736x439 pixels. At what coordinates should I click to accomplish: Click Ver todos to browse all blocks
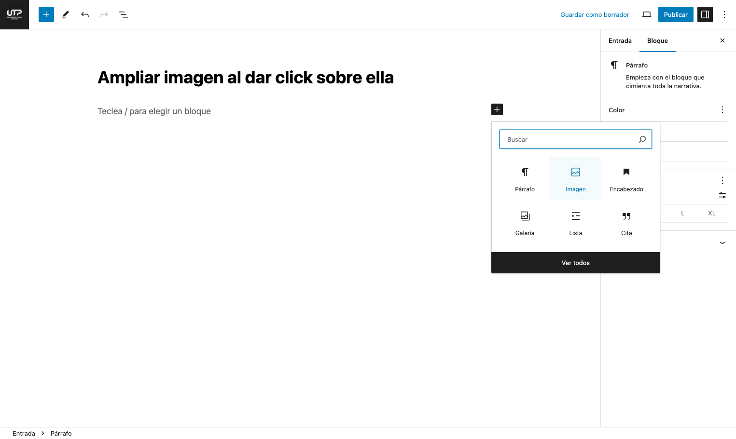[x=576, y=263]
